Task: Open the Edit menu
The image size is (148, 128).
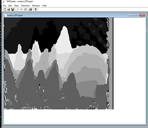Action: coord(10,6)
